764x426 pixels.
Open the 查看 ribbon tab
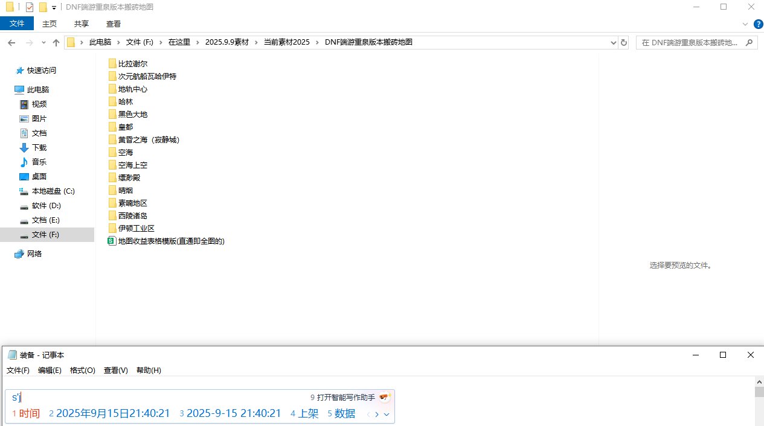114,24
